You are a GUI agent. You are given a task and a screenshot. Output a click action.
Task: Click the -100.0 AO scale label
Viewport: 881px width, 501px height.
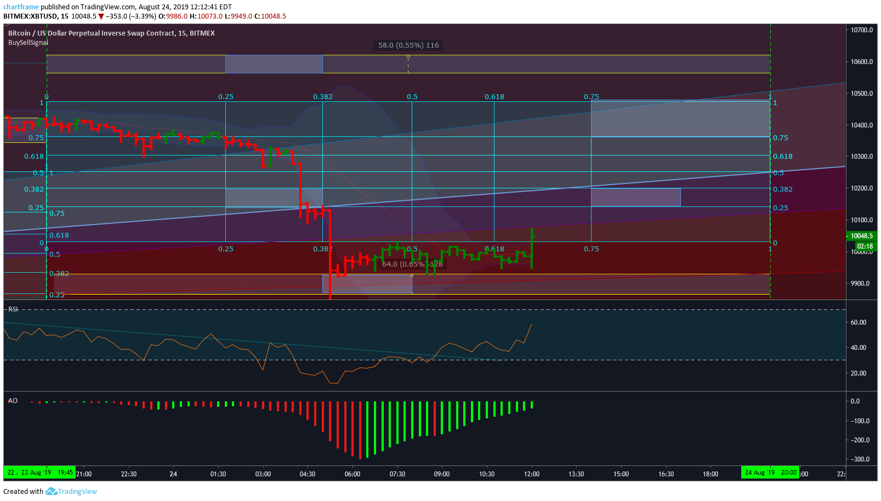point(859,421)
